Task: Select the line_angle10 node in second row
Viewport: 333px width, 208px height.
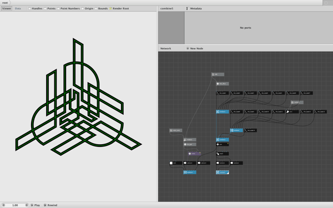Action: coord(264,111)
